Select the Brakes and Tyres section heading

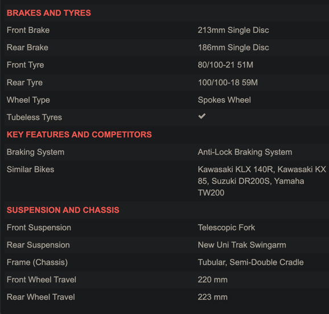click(x=49, y=13)
